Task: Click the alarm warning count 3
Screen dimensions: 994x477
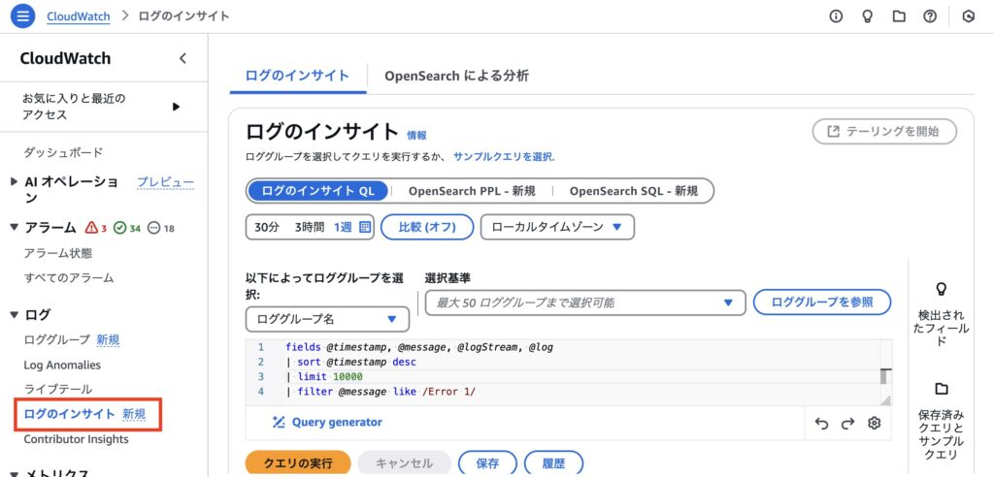Action: (96, 228)
